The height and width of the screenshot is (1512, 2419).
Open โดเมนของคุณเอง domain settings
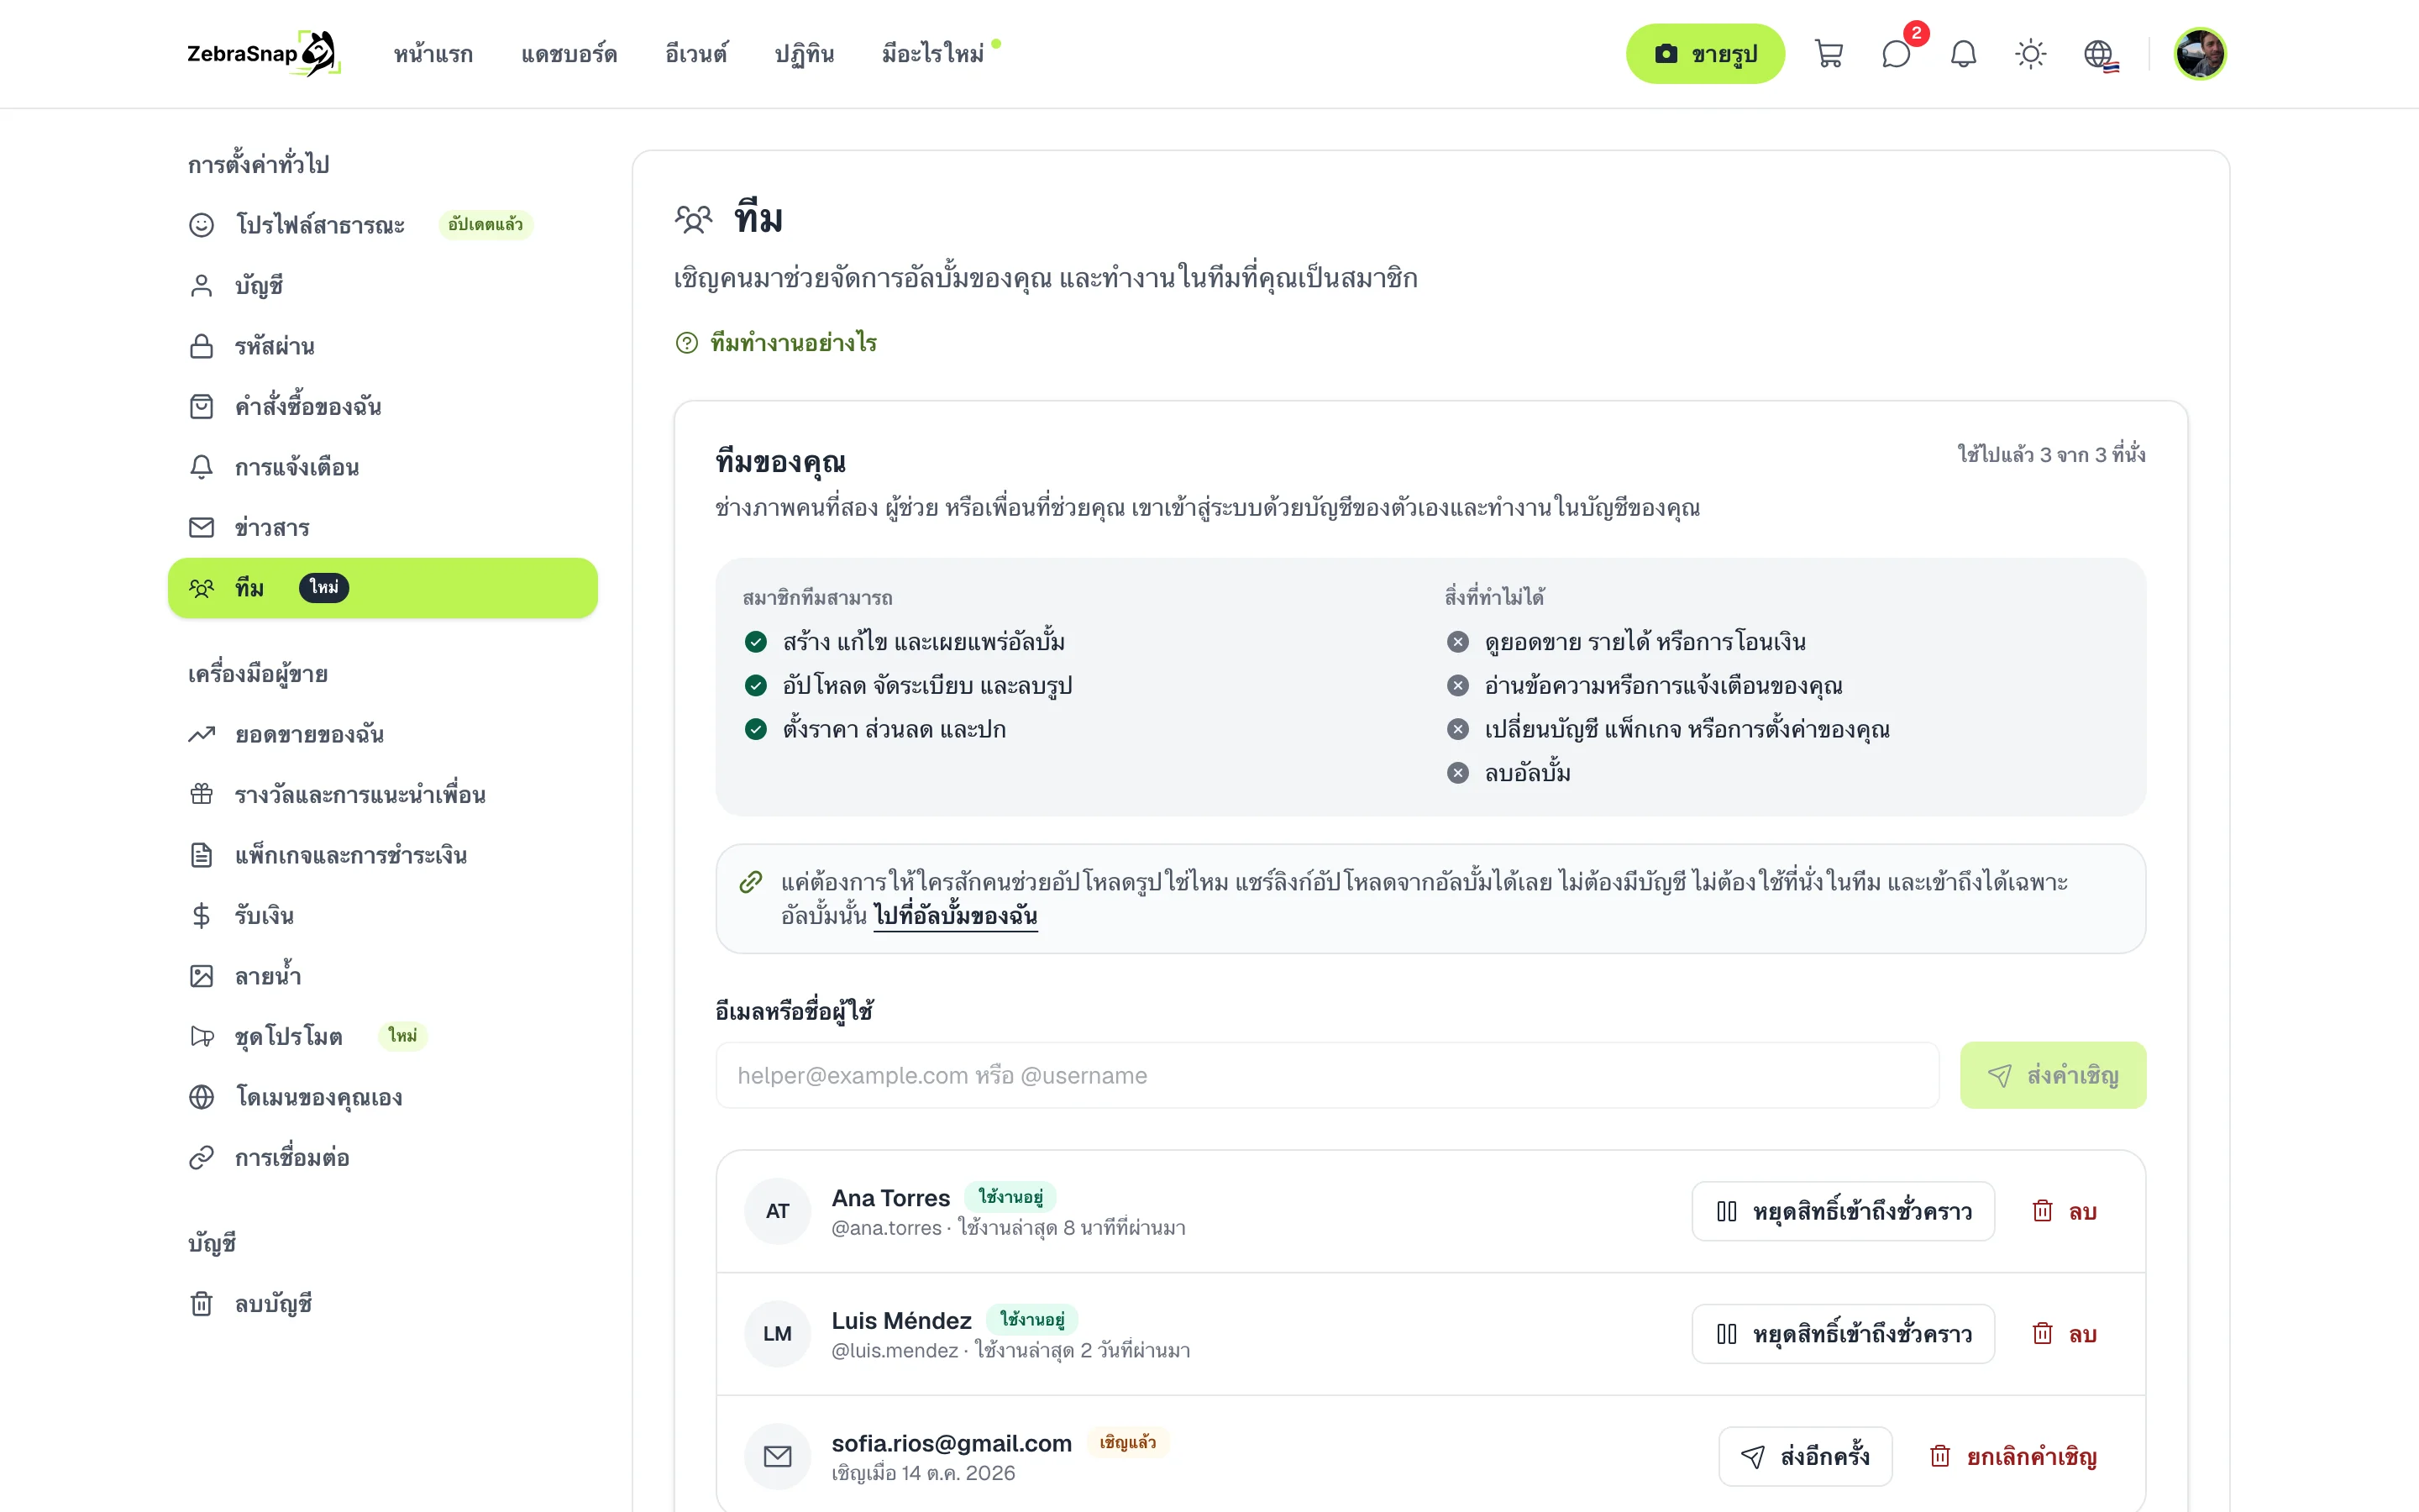pyautogui.click(x=383, y=1097)
